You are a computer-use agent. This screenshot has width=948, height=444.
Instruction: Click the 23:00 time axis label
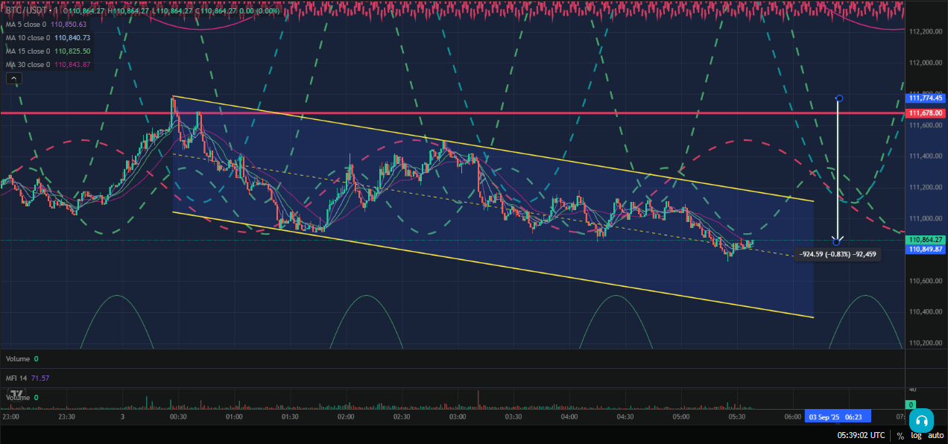11,417
